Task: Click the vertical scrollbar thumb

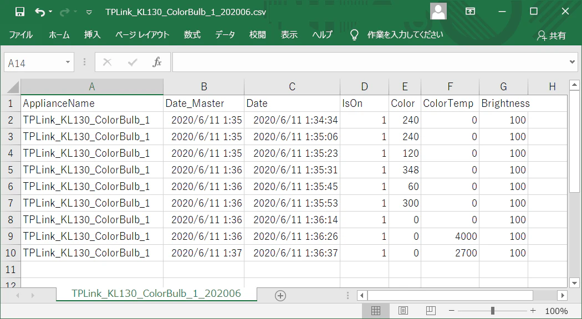Action: (x=574, y=142)
